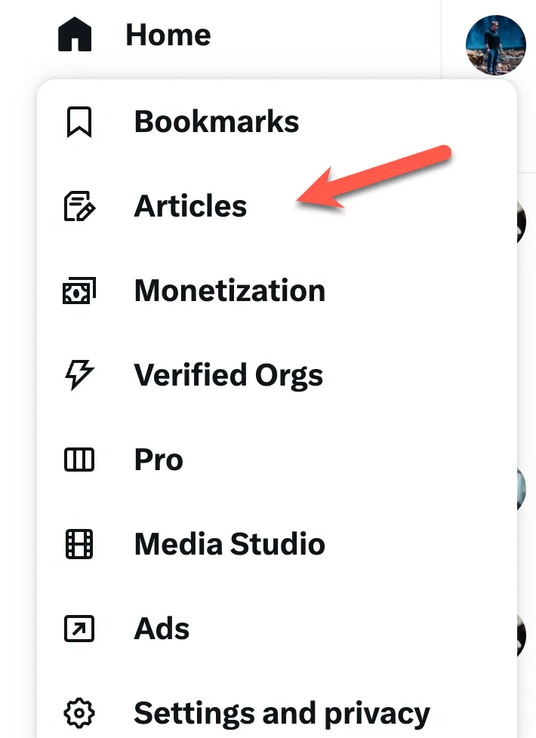536x738 pixels.
Task: Select Articles from the menu
Action: (190, 207)
